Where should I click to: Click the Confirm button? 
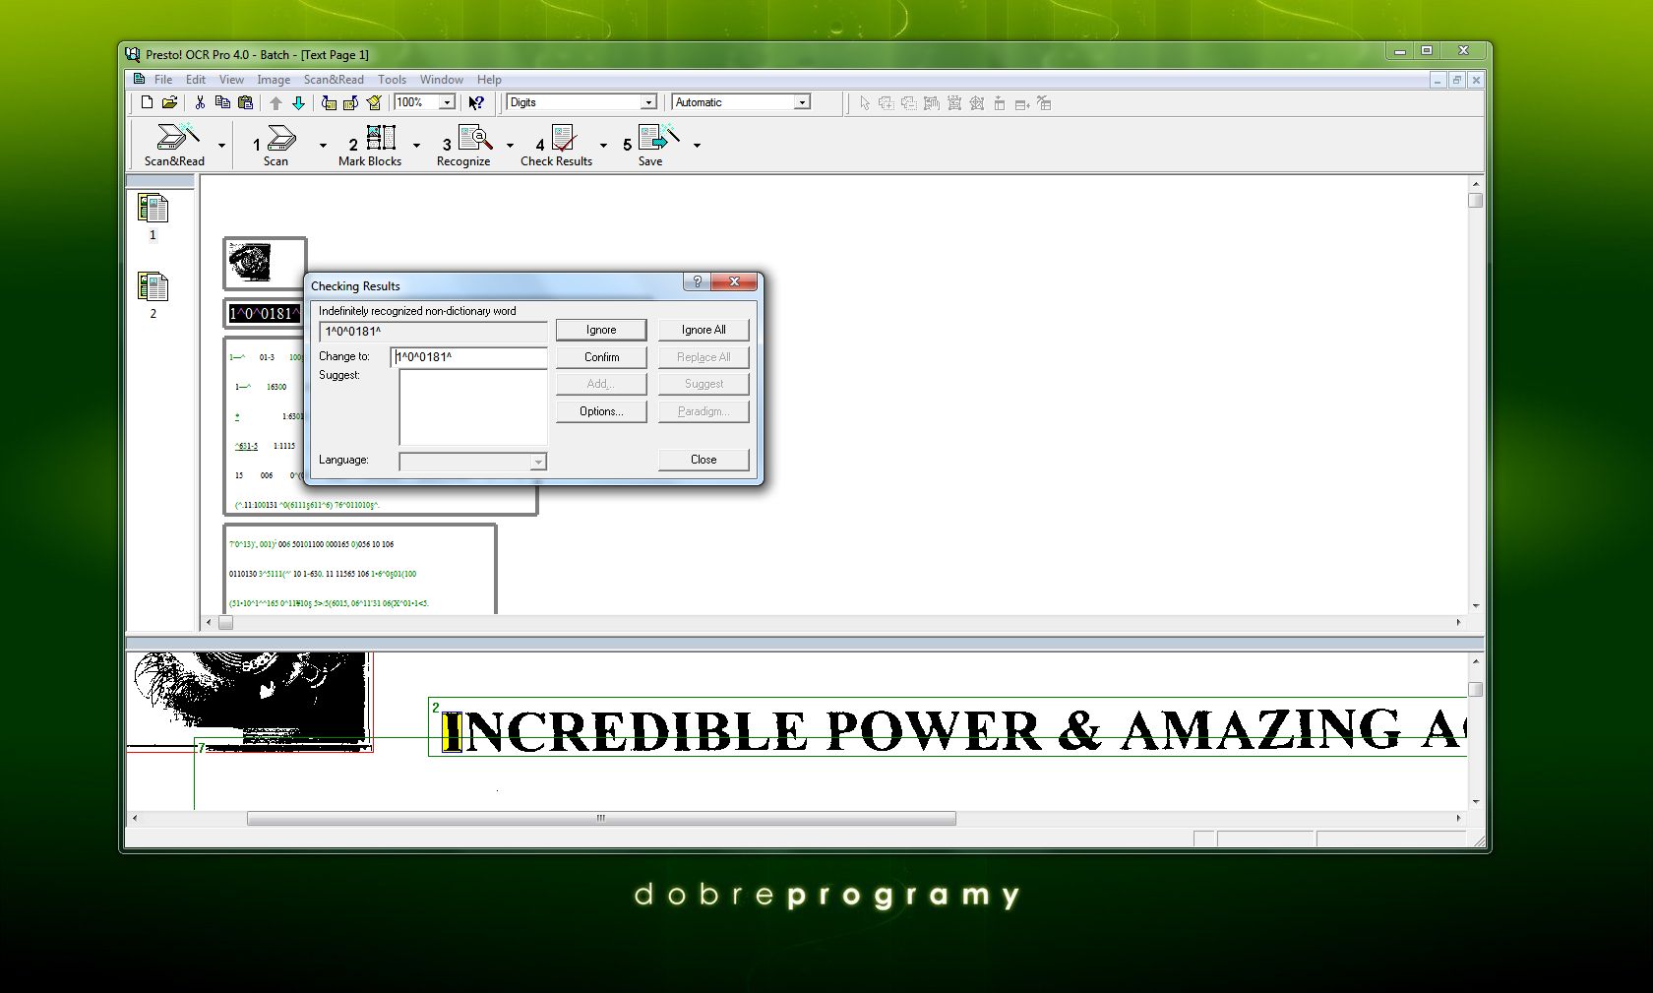coord(601,357)
